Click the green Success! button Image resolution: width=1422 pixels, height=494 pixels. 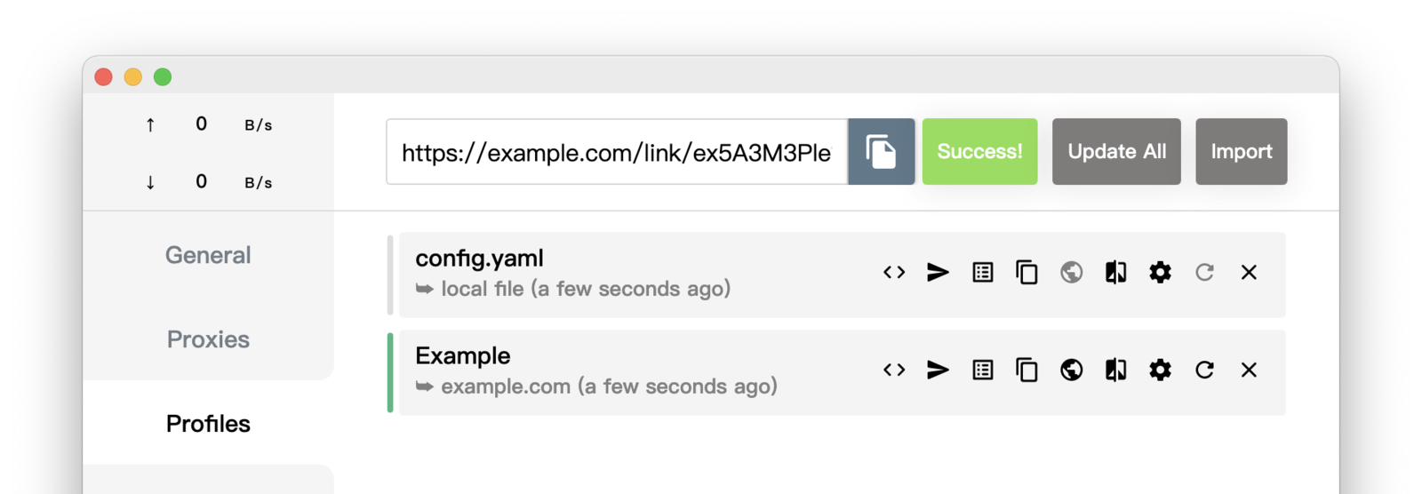[x=979, y=152]
